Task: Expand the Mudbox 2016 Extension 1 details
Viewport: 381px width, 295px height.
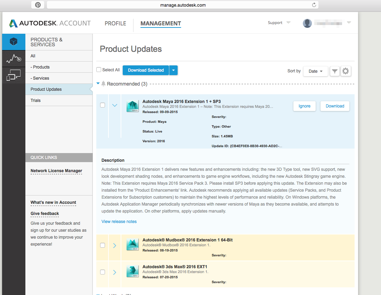Action: click(115, 245)
